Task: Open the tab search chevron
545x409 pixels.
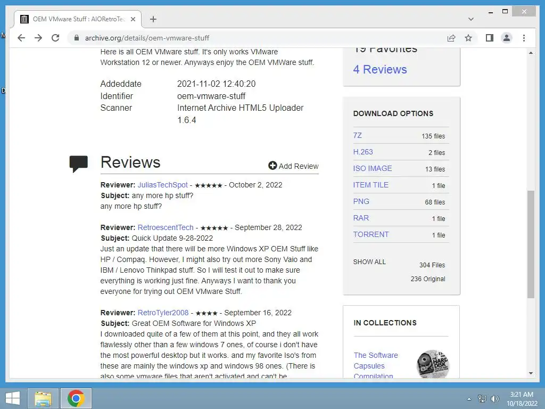Action: 470,19
